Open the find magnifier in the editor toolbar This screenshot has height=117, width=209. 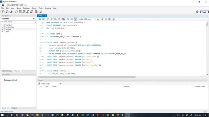[x=106, y=19]
